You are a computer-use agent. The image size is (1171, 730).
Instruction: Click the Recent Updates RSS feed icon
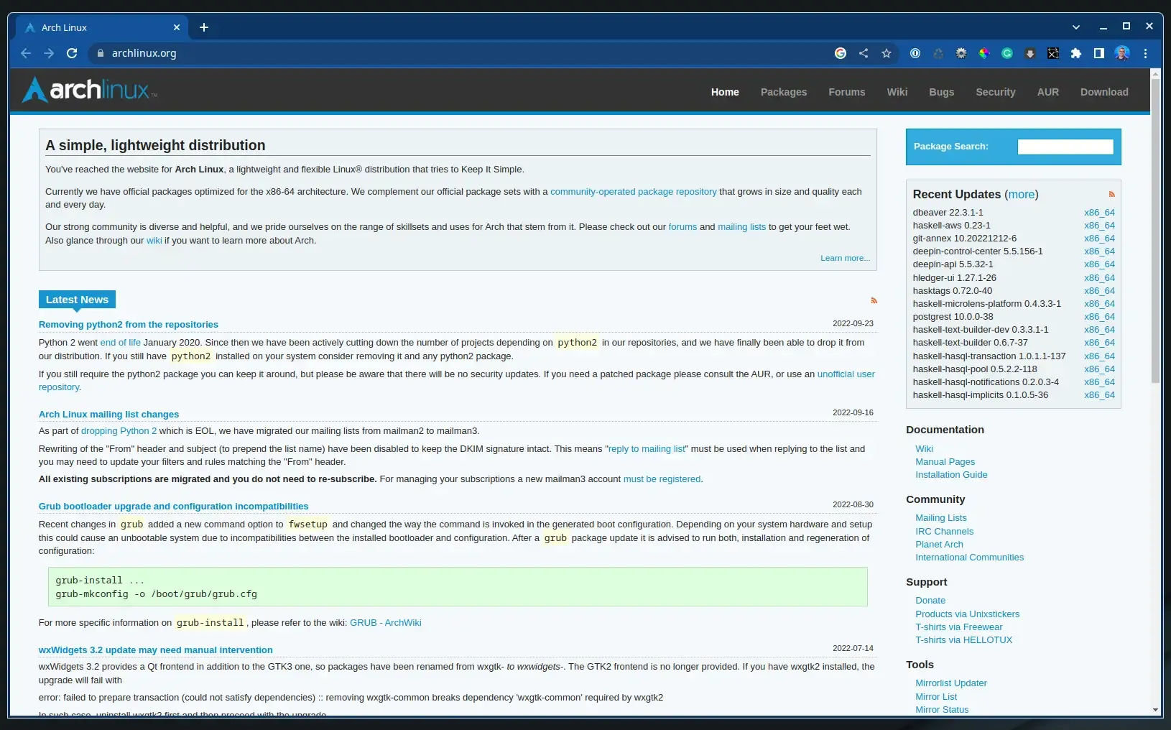coord(1111,194)
